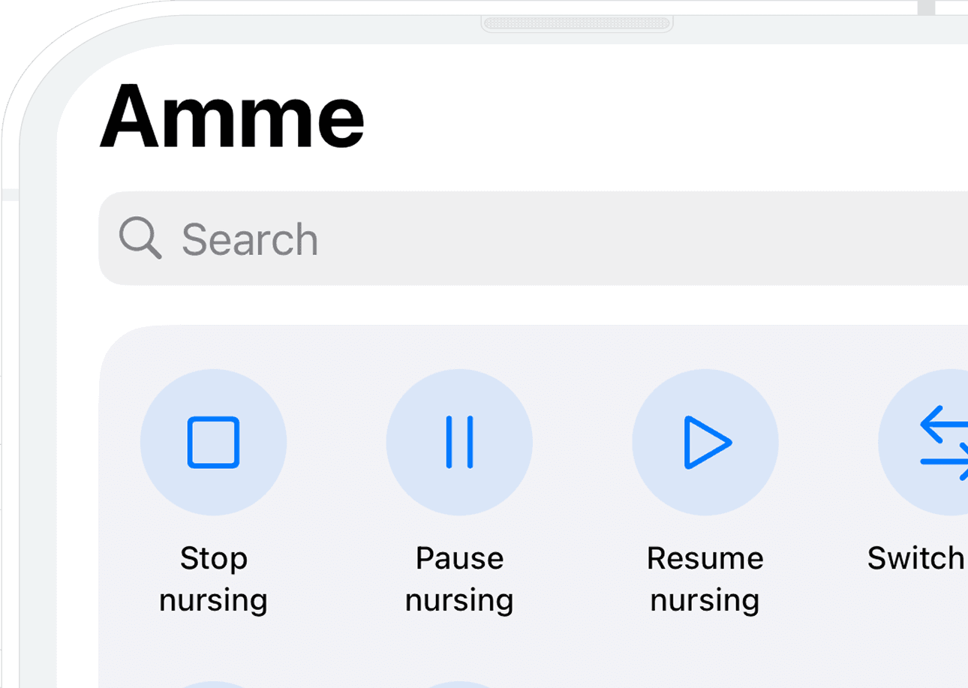Tap the Pause nursing caption
This screenshot has width=968, height=688.
coord(458,578)
